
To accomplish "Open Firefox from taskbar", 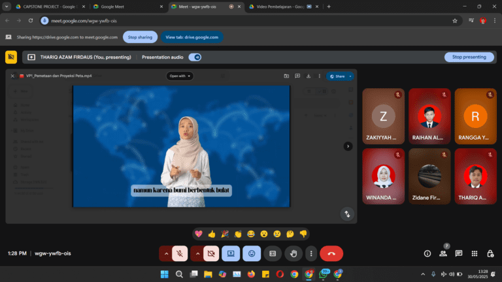I will coord(251,274).
